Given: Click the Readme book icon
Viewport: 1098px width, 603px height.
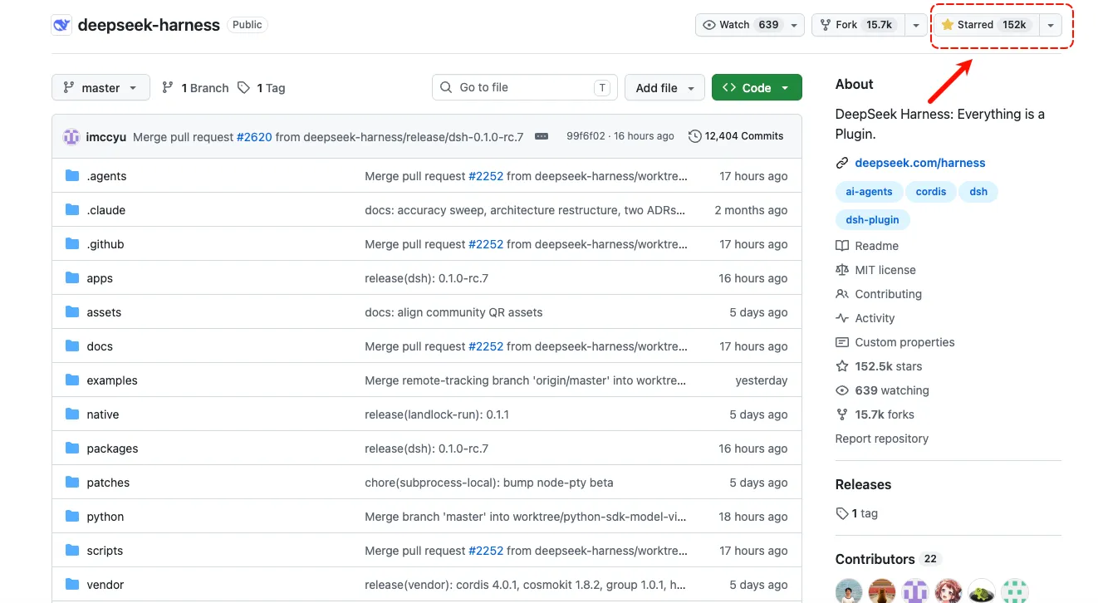Looking at the screenshot, I should 842,246.
